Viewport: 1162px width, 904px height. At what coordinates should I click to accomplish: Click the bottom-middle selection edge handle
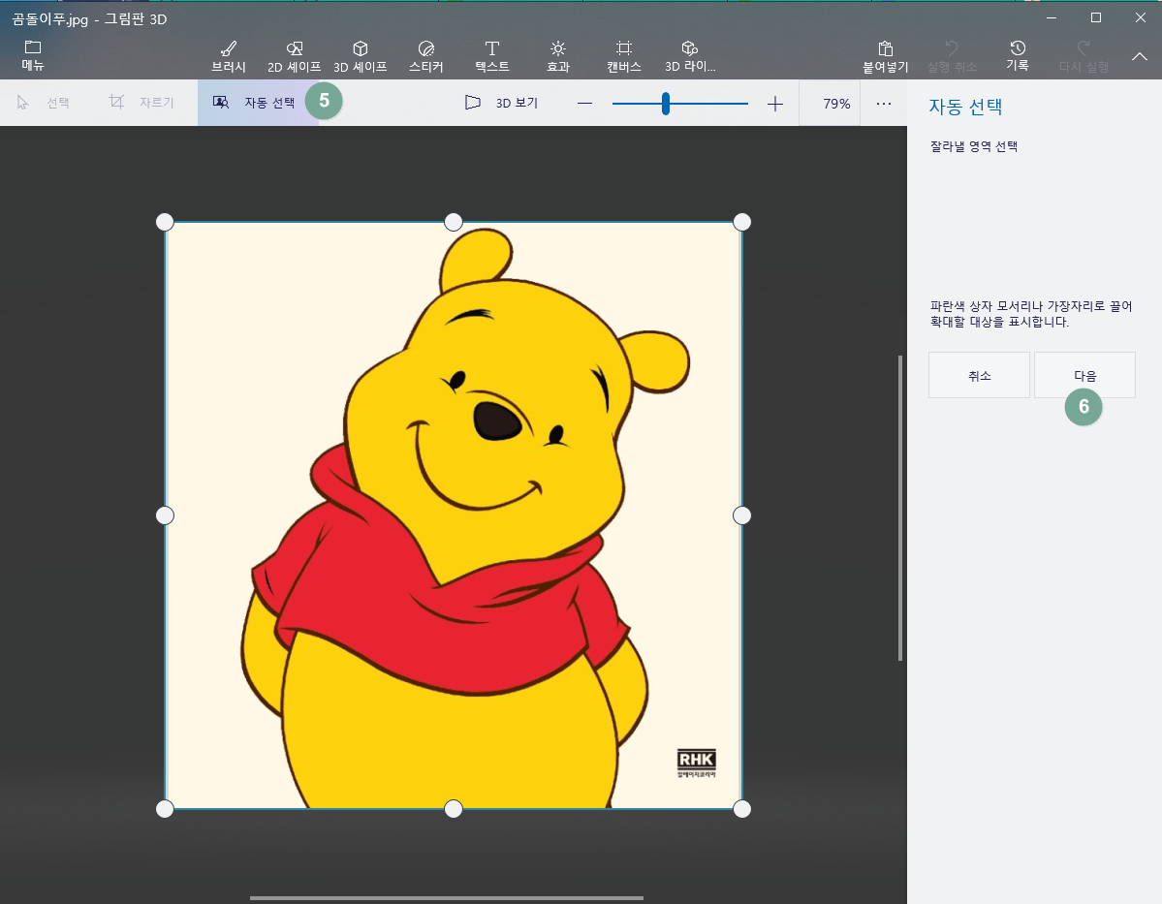[x=453, y=808]
